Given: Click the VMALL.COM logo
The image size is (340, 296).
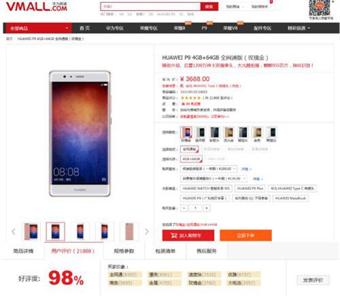Looking at the screenshot, I should pyautogui.click(x=37, y=6).
